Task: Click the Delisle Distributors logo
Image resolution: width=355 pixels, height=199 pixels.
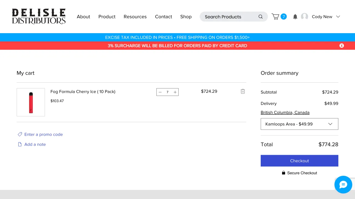Action: coord(39,17)
